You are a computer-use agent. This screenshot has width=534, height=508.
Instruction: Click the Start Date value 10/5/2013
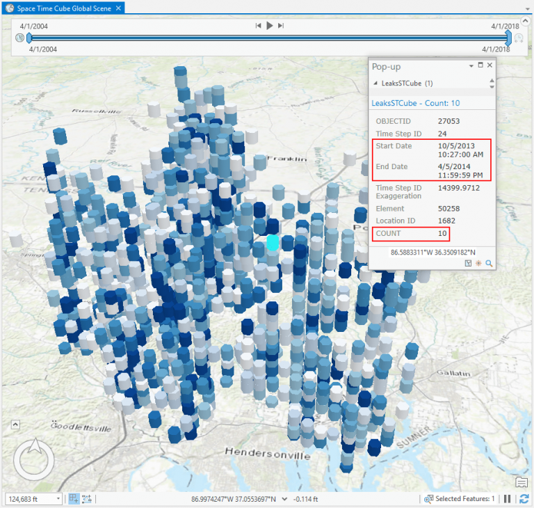point(460,150)
